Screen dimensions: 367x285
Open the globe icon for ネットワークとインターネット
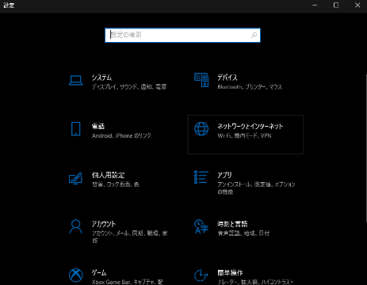201,129
